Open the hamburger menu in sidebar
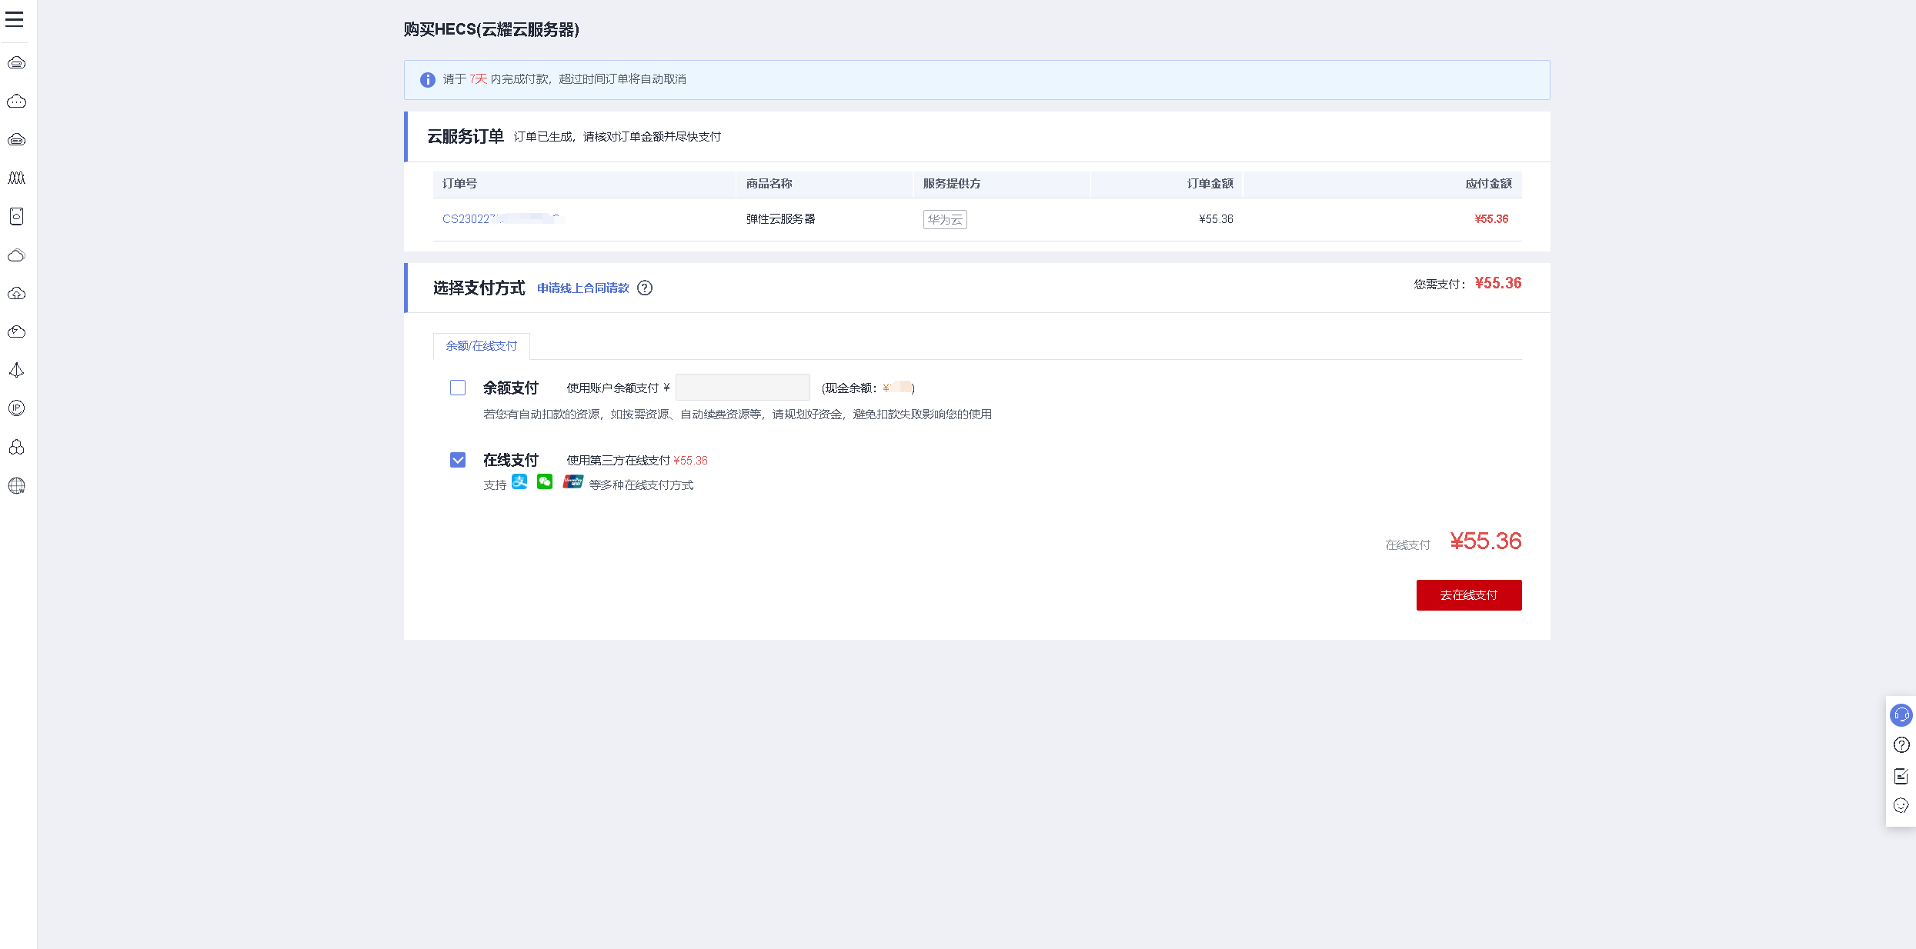Image resolution: width=1916 pixels, height=949 pixels. coord(15,19)
